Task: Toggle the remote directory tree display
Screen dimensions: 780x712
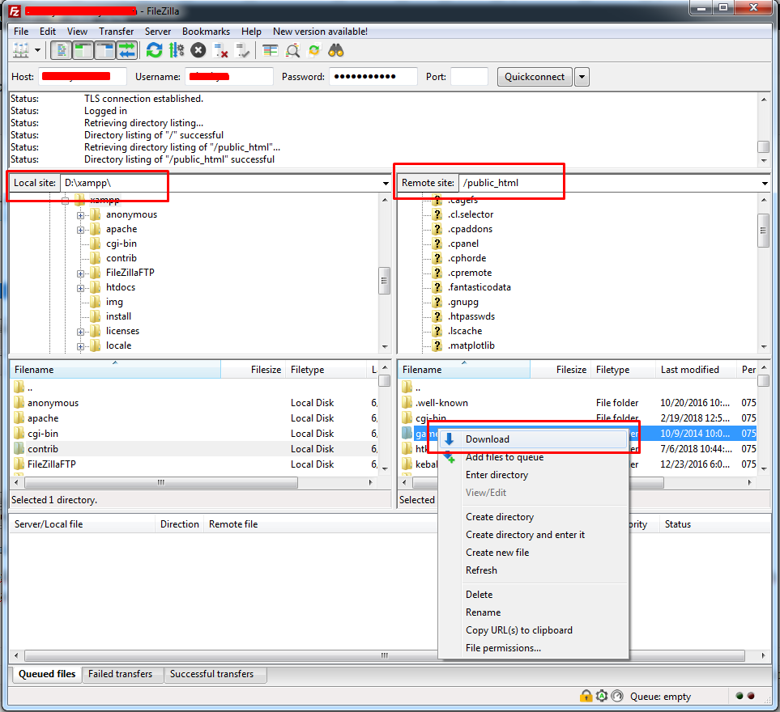Action: coord(105,51)
